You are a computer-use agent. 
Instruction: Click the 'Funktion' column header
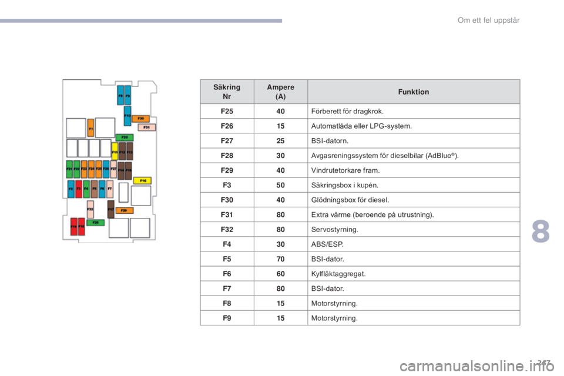(x=414, y=92)
